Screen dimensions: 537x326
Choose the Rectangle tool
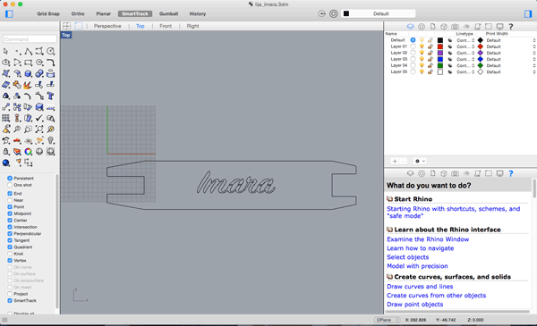pyautogui.click(x=28, y=63)
